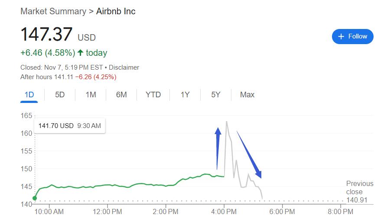Viewport: 387px width, 221px height.
Task: Click the plus icon in Follow
Action: point(341,36)
